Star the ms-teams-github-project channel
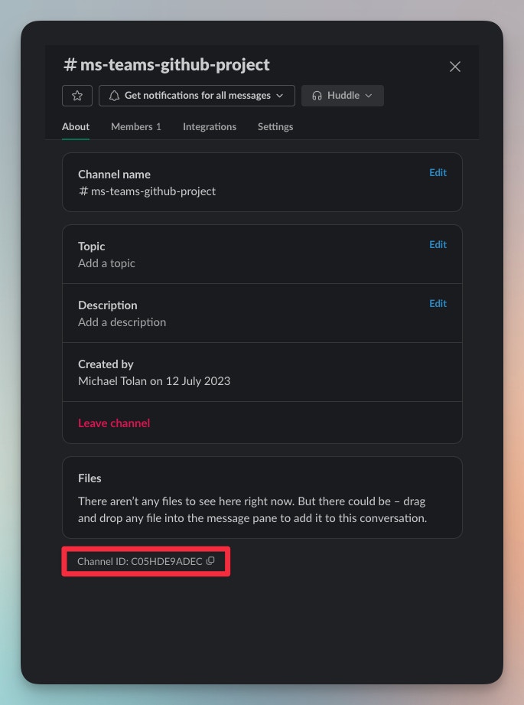 pos(77,96)
